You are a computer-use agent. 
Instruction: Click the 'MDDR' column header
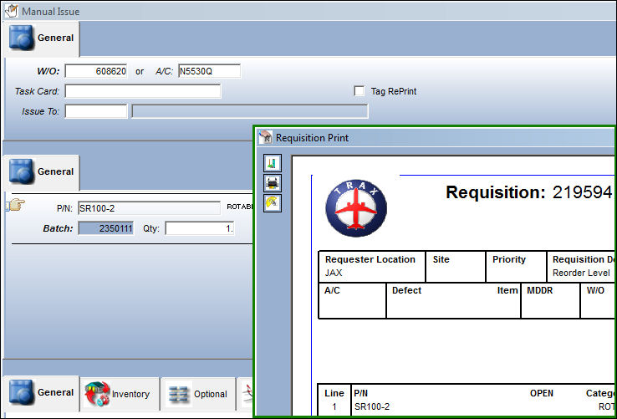(540, 290)
